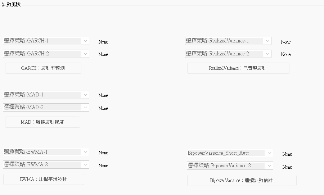Expand the 選擇策略-GARCH-2 combo box

[x=46, y=54]
